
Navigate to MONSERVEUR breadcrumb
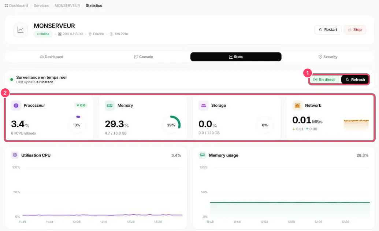point(67,5)
